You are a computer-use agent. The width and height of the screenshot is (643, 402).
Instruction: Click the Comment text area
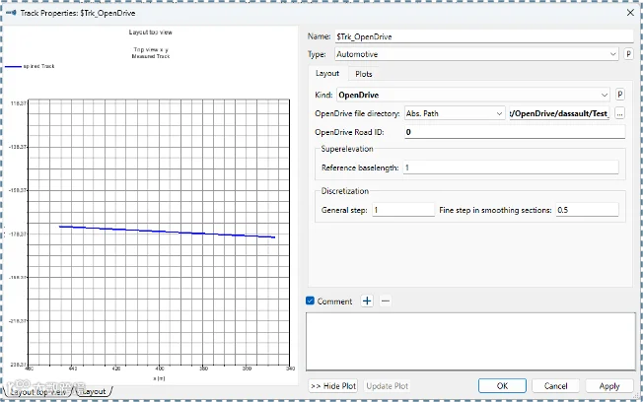[x=470, y=342]
